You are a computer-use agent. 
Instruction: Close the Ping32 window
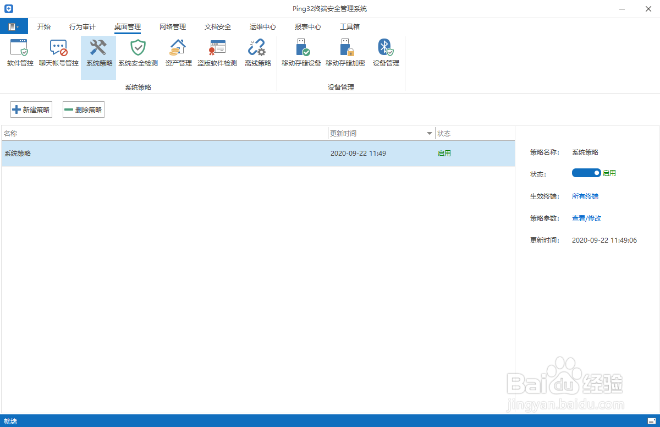[647, 9]
